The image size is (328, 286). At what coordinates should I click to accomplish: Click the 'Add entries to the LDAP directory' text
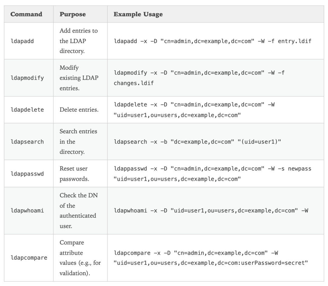point(79,41)
